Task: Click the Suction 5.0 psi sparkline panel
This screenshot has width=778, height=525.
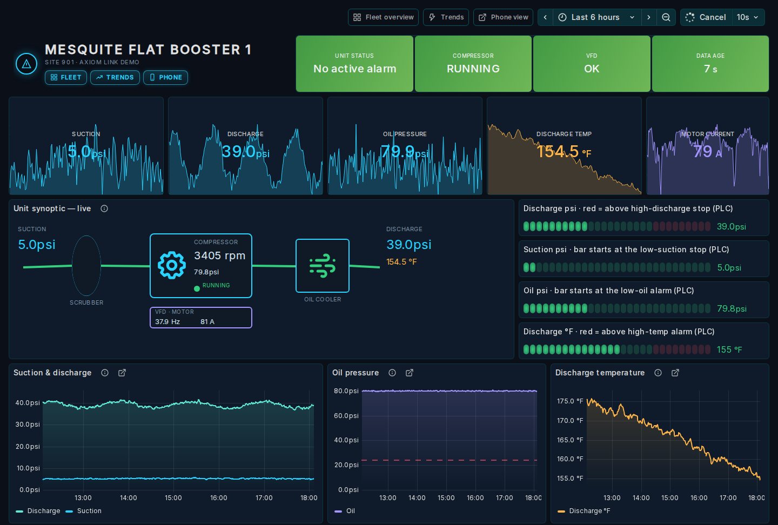Action: pos(86,146)
